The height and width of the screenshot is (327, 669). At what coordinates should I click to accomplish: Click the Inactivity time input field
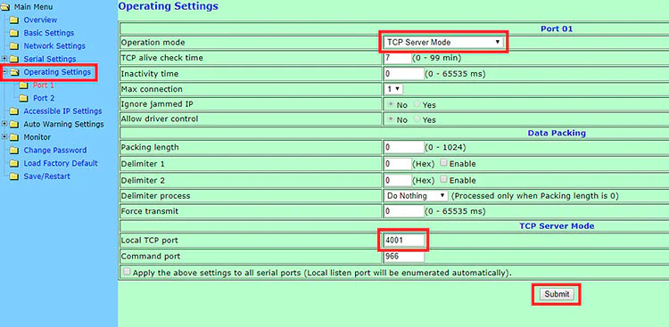pyautogui.click(x=404, y=73)
